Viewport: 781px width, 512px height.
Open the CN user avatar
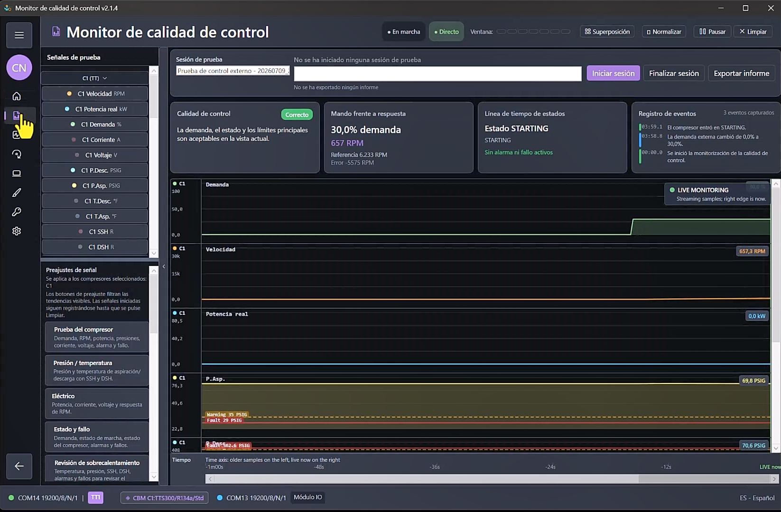tap(19, 68)
